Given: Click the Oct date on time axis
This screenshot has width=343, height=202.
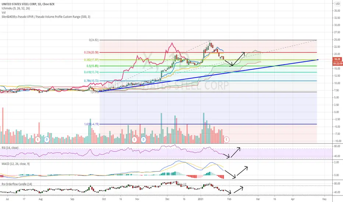Looking at the screenshot, I should [x=104, y=199].
